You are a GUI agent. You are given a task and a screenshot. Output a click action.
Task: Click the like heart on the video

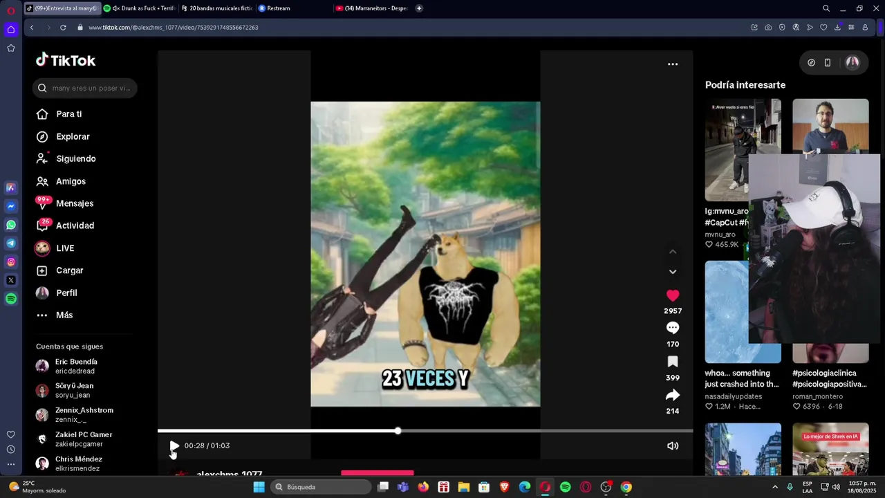point(673,295)
